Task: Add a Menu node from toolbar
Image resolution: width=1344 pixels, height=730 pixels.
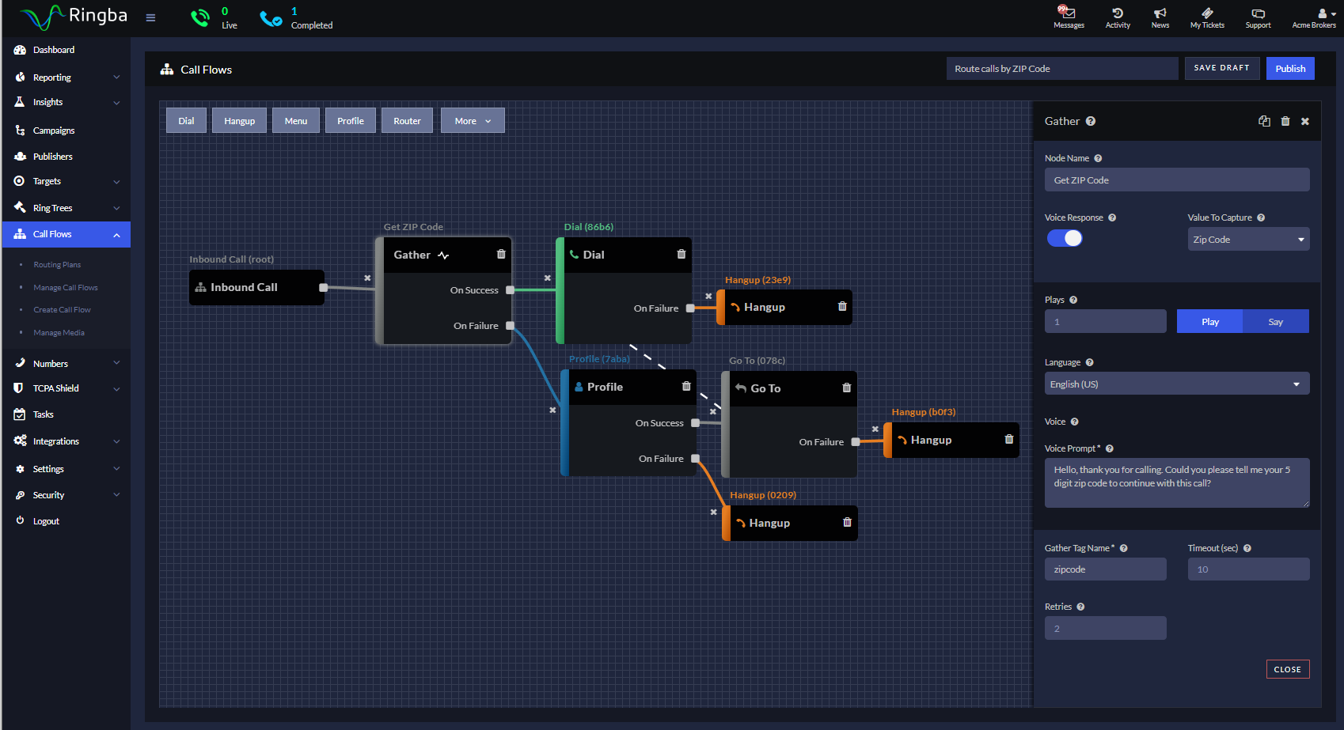Action: (296, 120)
